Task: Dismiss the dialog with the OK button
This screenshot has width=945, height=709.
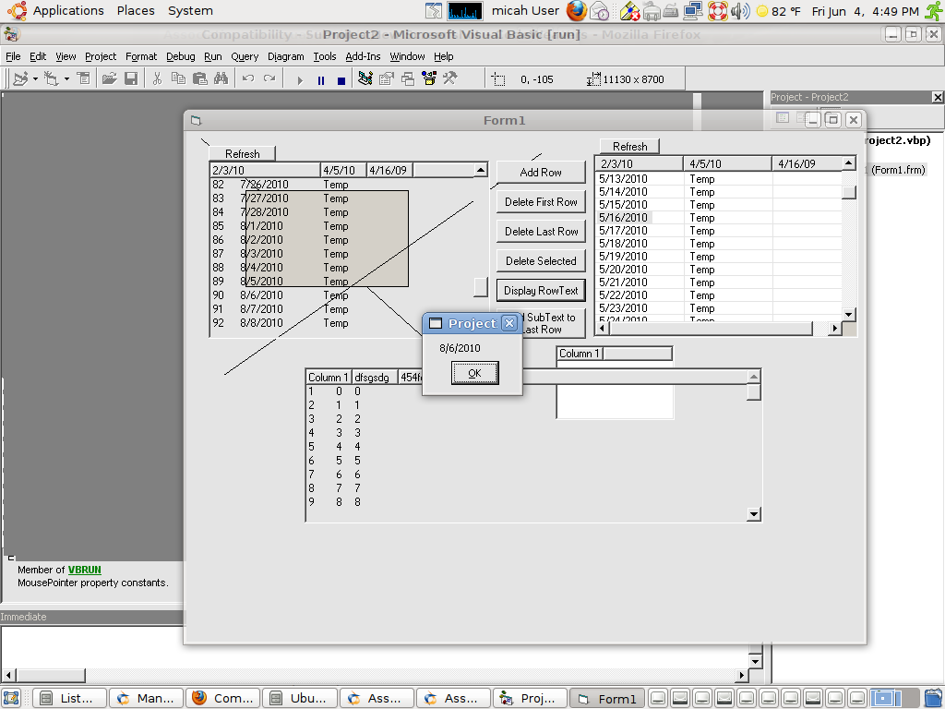Action: 473,373
